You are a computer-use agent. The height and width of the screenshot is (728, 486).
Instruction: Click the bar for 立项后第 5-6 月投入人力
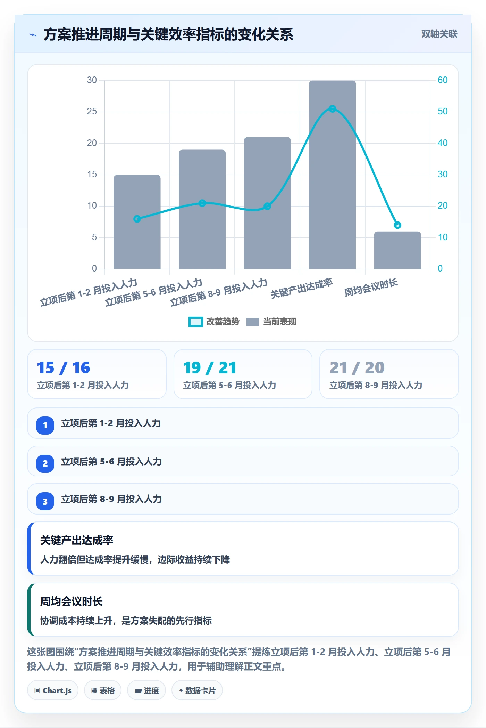[x=202, y=209]
